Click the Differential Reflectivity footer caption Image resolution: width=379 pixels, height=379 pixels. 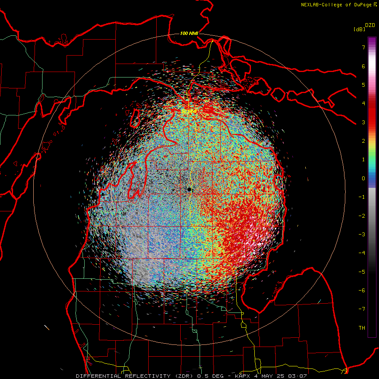[191, 376]
